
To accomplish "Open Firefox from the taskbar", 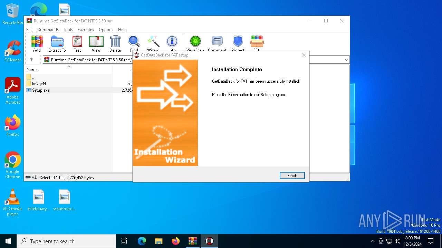I will coord(175,241).
